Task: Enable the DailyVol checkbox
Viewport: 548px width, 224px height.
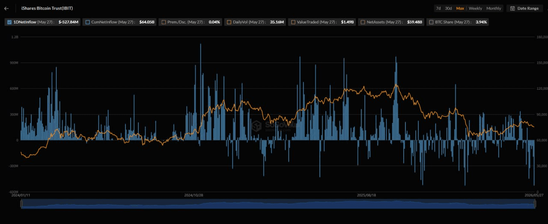Action: (x=229, y=22)
